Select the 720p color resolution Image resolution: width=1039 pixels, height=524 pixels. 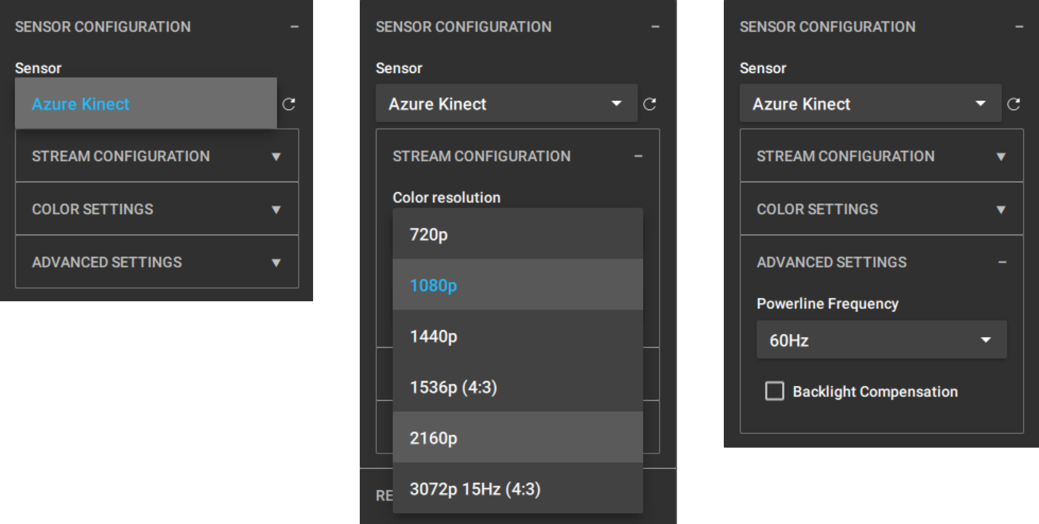517,234
